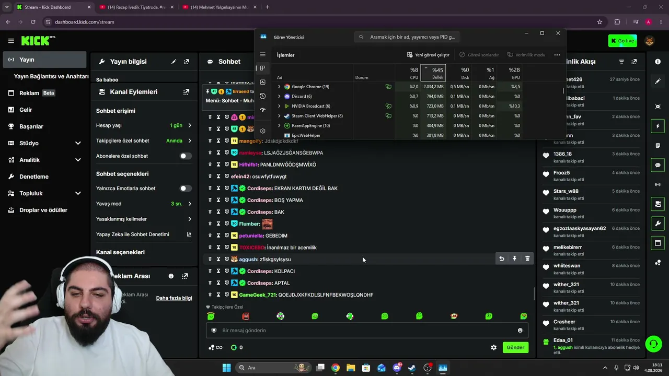Open Task Manager Performance tab icon

pos(262,82)
